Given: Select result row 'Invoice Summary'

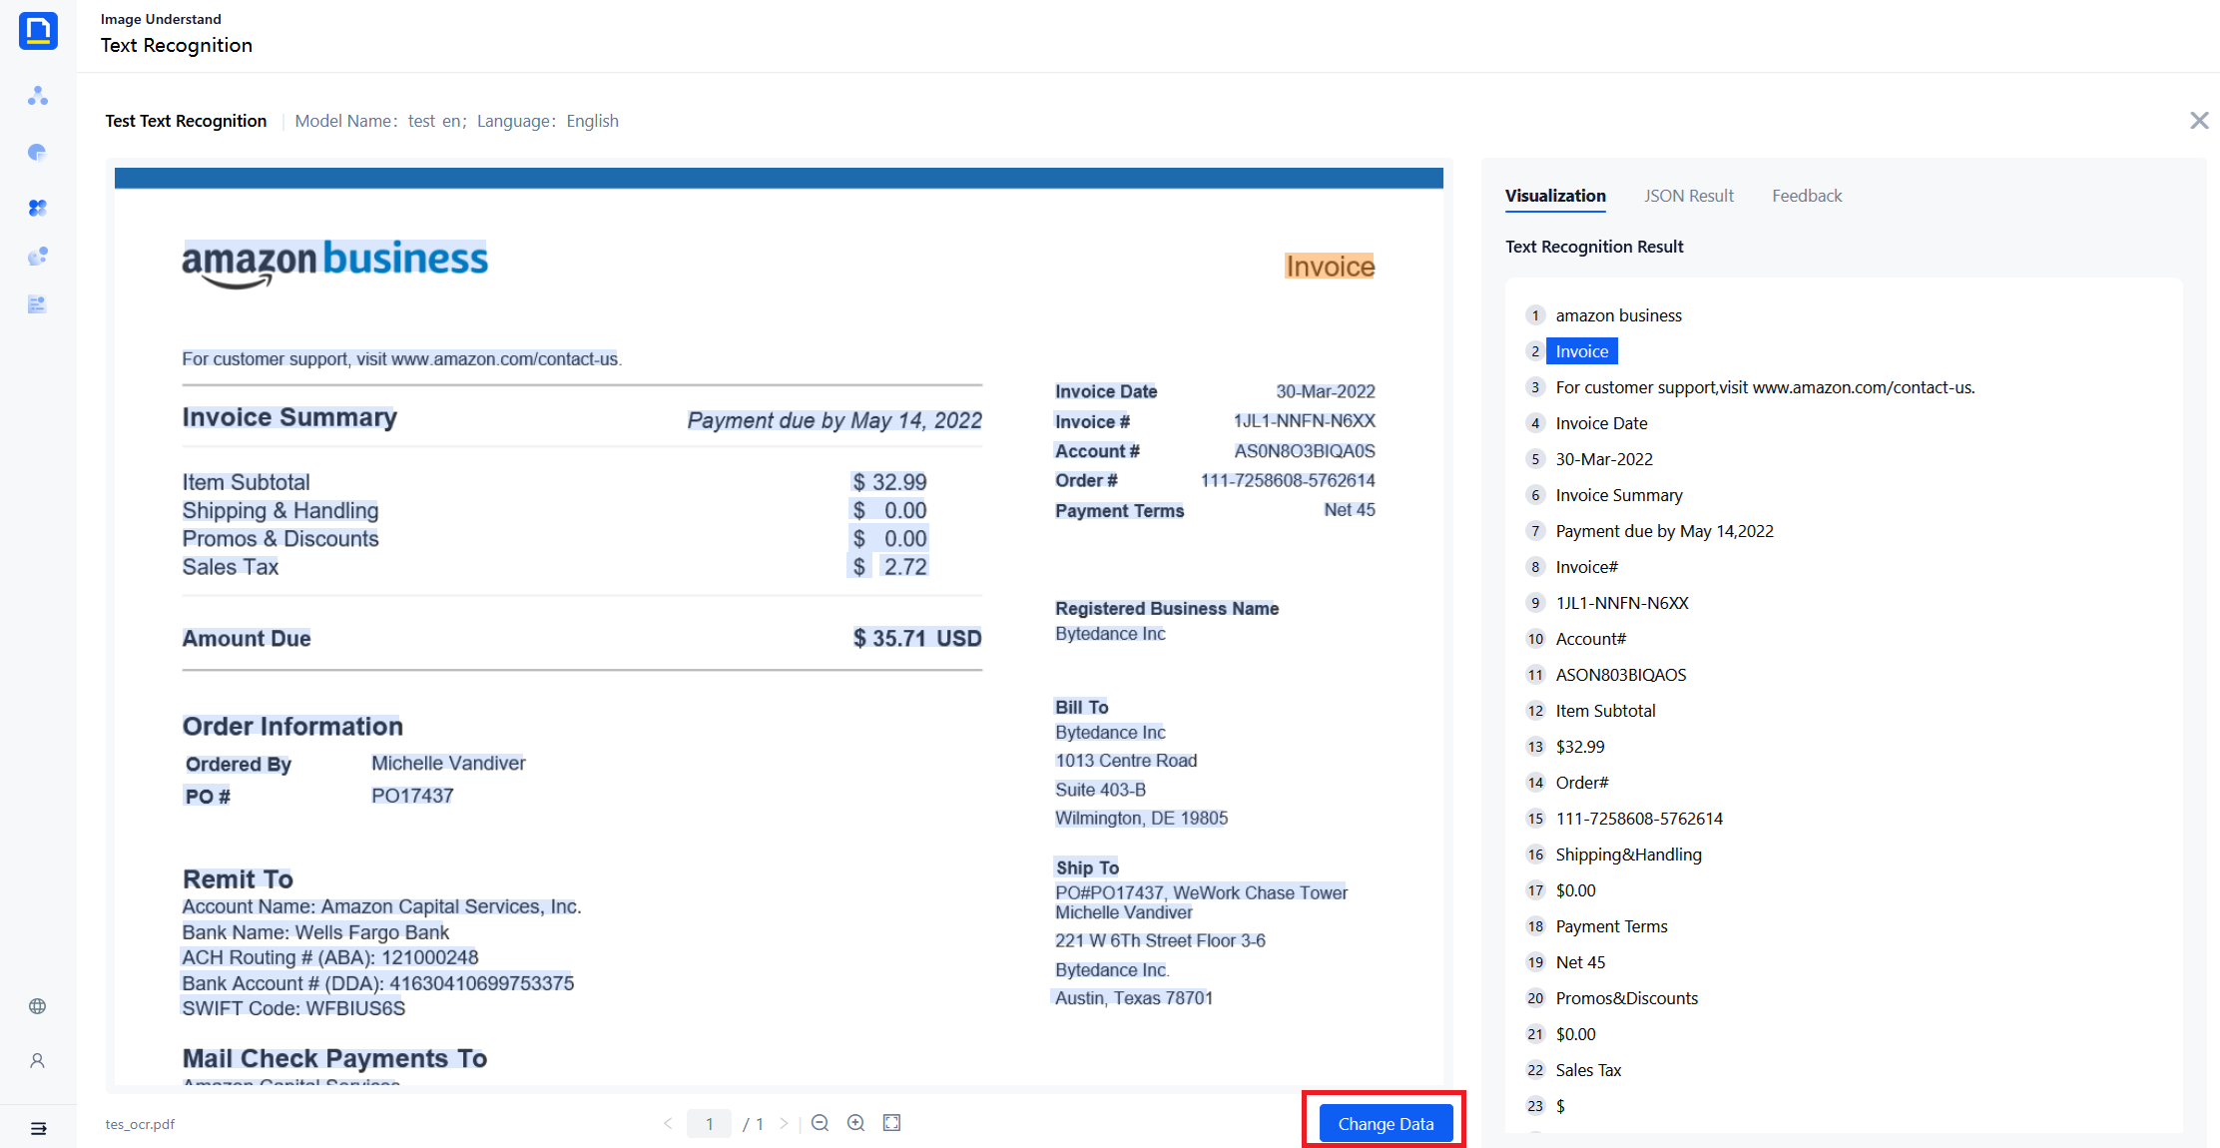Looking at the screenshot, I should pos(1619,495).
